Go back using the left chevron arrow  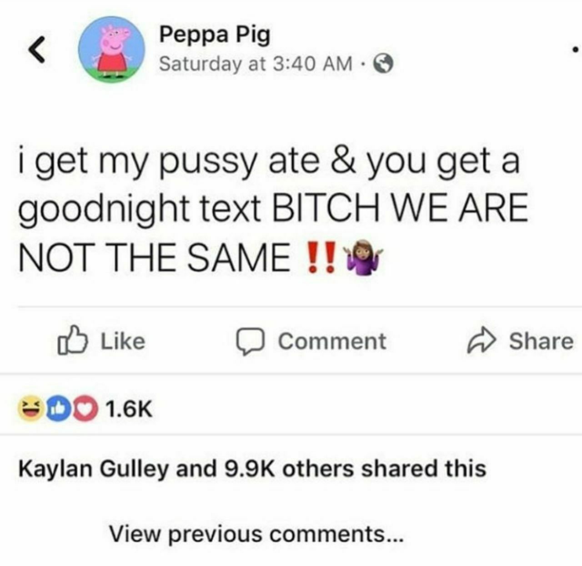[37, 50]
